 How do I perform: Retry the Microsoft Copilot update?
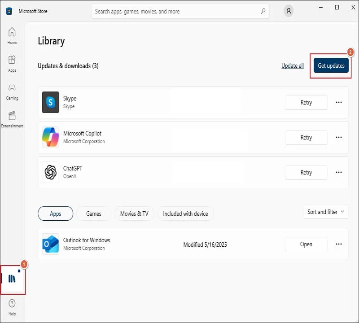[x=306, y=137]
